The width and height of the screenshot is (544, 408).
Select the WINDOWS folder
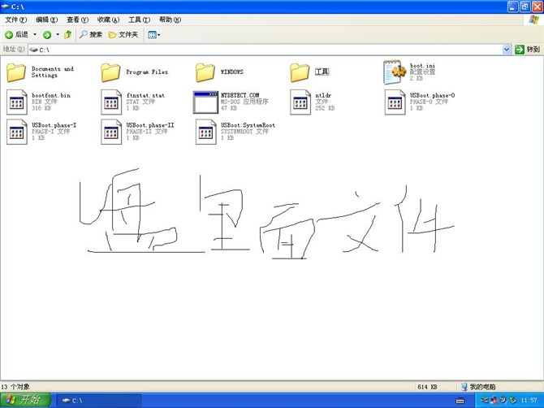click(205, 72)
